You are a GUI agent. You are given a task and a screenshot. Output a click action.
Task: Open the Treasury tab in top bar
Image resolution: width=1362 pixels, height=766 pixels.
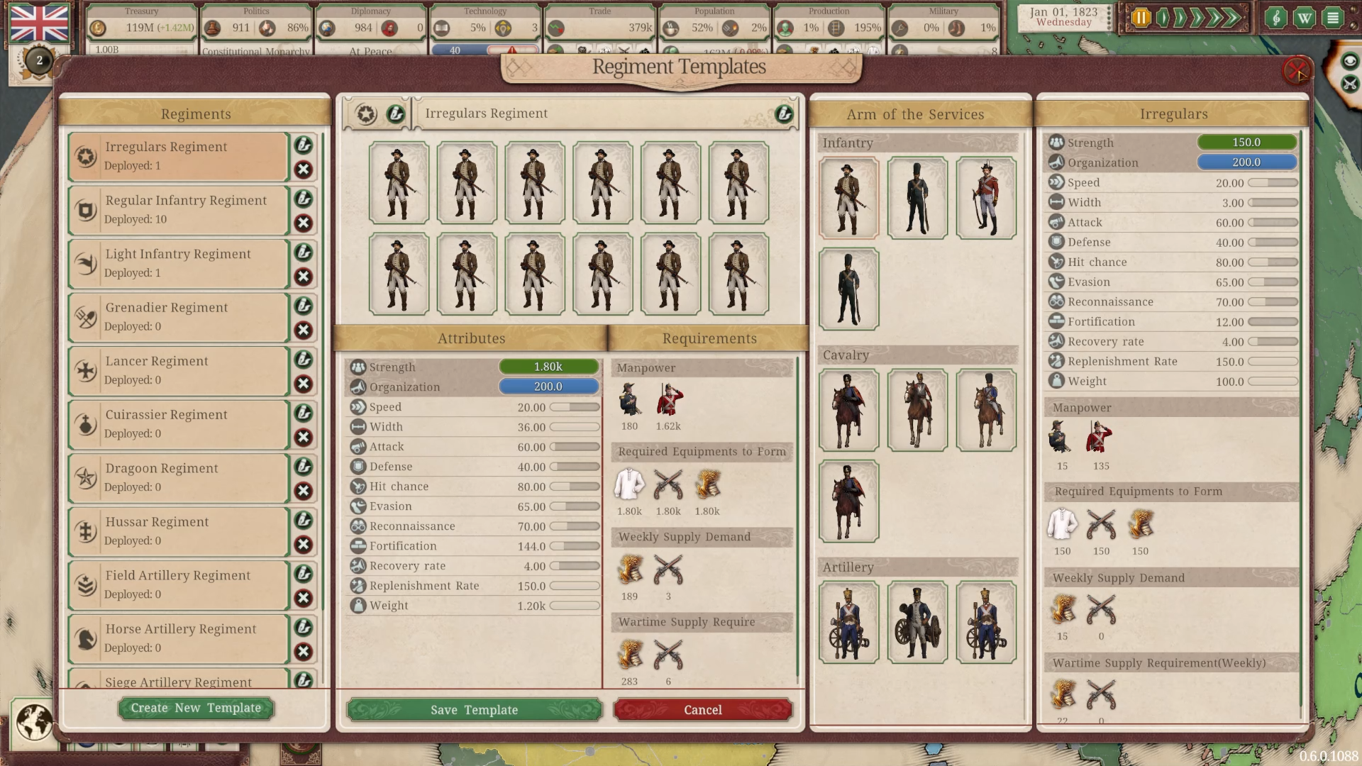141,11
